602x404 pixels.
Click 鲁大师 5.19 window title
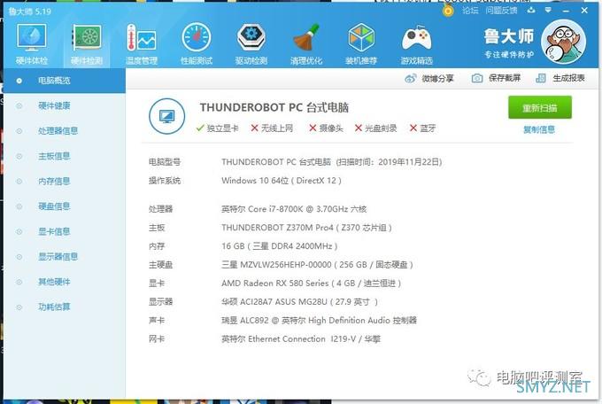tap(30, 12)
